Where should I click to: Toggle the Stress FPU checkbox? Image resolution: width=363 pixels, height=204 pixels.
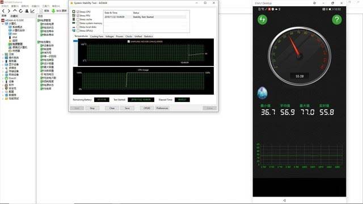(78, 15)
